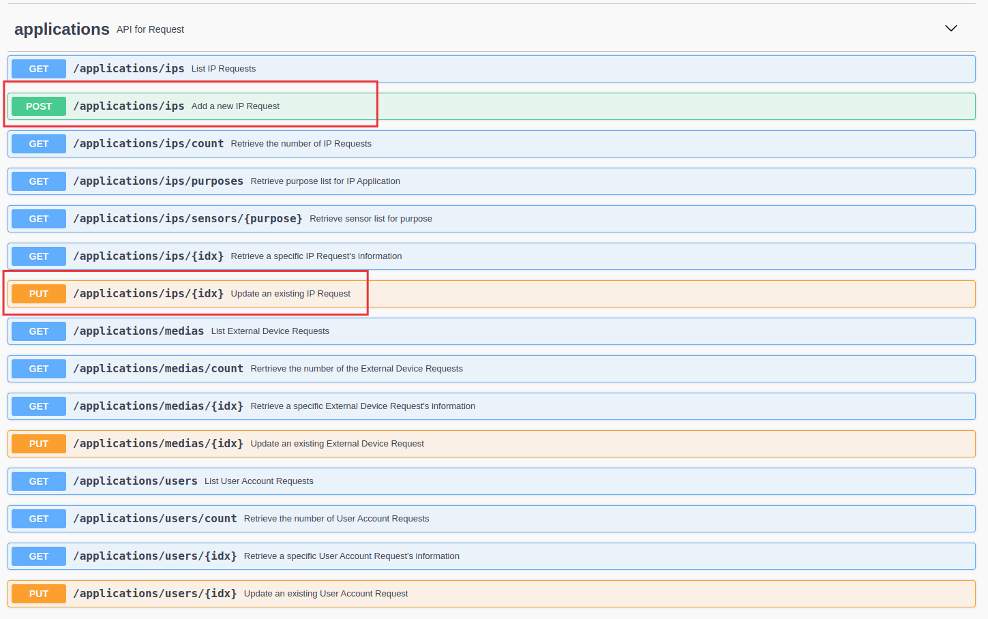Click the green POST method badge
Viewport: 988px width, 619px height.
point(39,106)
